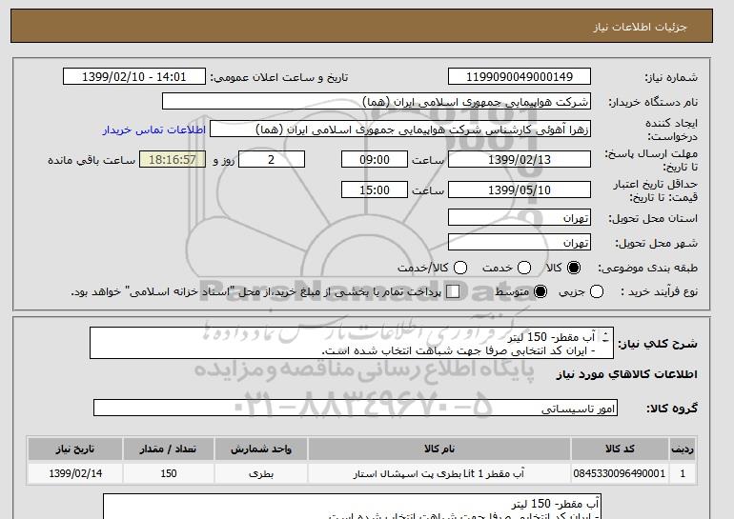The height and width of the screenshot is (519, 734).
Task: Click the price validity date 1399/05/10
Action: 520,190
